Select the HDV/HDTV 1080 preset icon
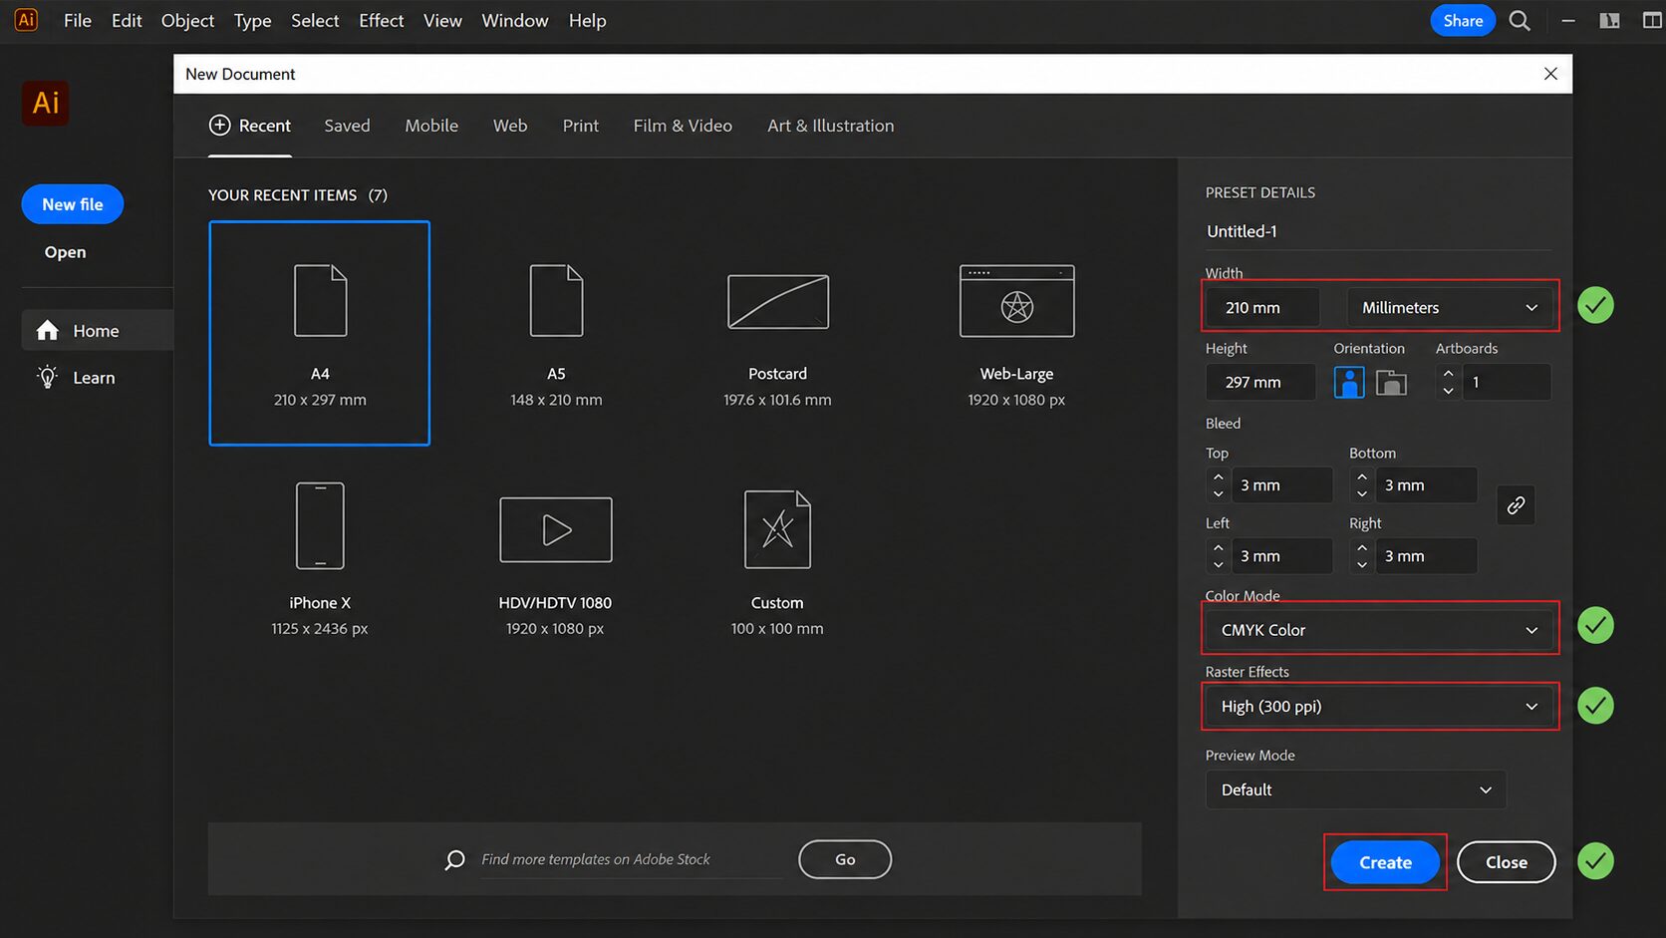Screen dimensions: 1666x938 [555, 529]
